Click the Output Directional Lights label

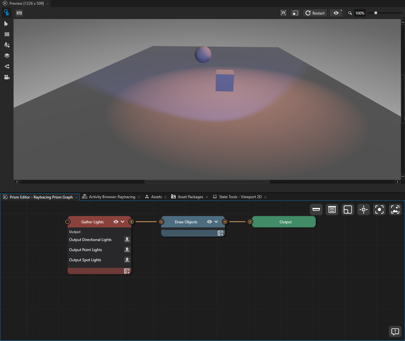[x=90, y=240]
